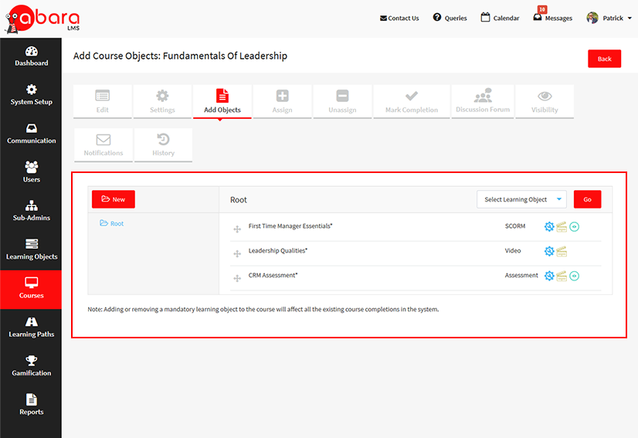Click the red Back button
The width and height of the screenshot is (638, 438).
coord(604,59)
